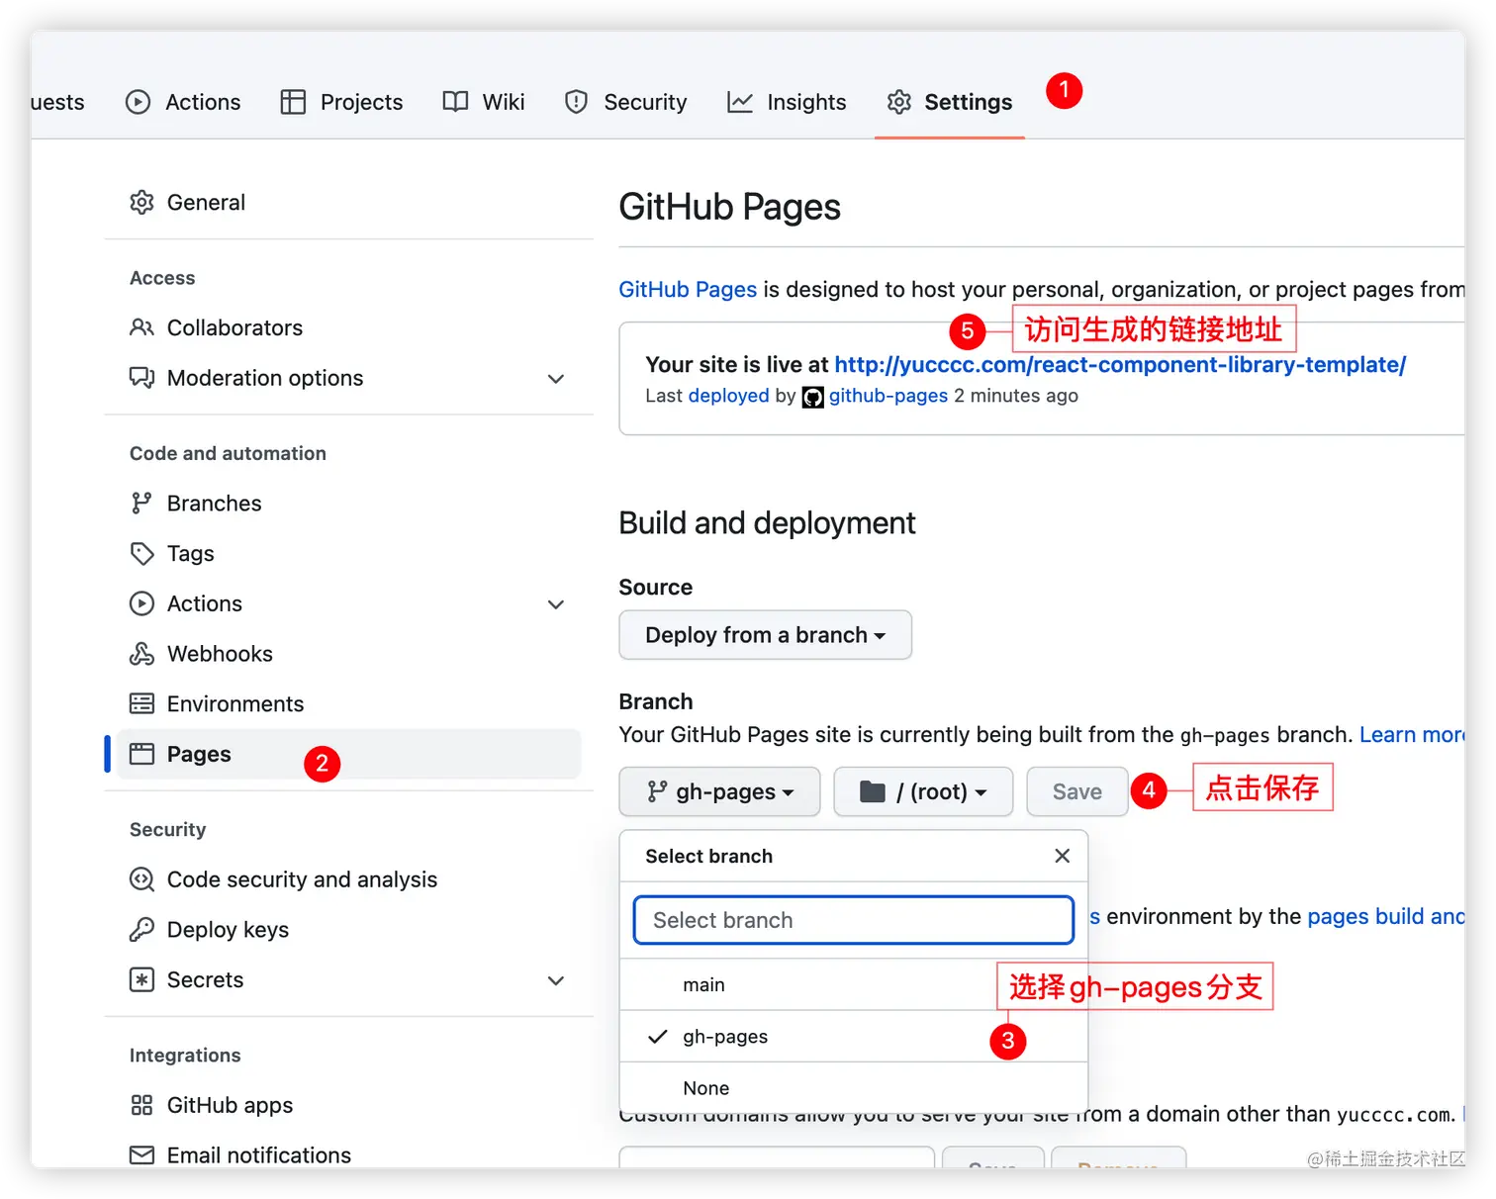The width and height of the screenshot is (1496, 1199).
Task: Click the Tags label icon
Action: 142,554
